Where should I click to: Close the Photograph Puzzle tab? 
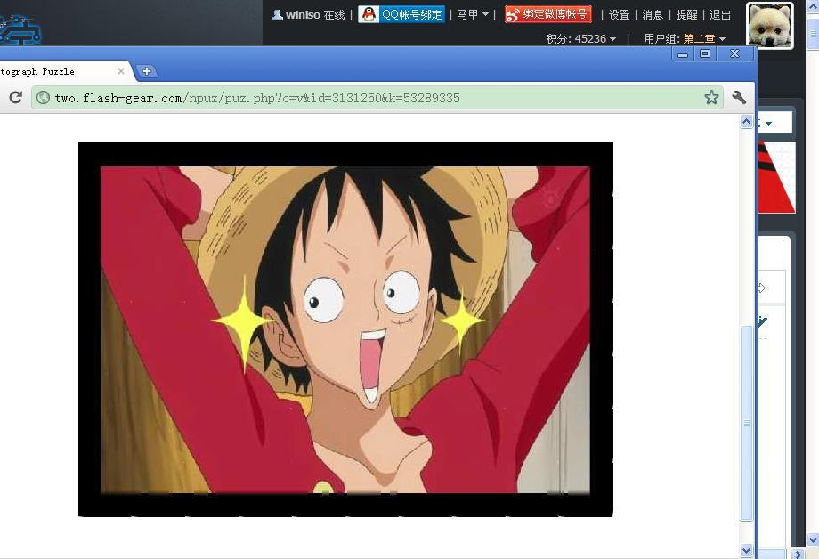pyautogui.click(x=121, y=71)
